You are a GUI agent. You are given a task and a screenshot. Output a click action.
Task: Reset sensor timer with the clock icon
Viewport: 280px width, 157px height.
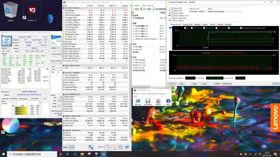point(107,147)
